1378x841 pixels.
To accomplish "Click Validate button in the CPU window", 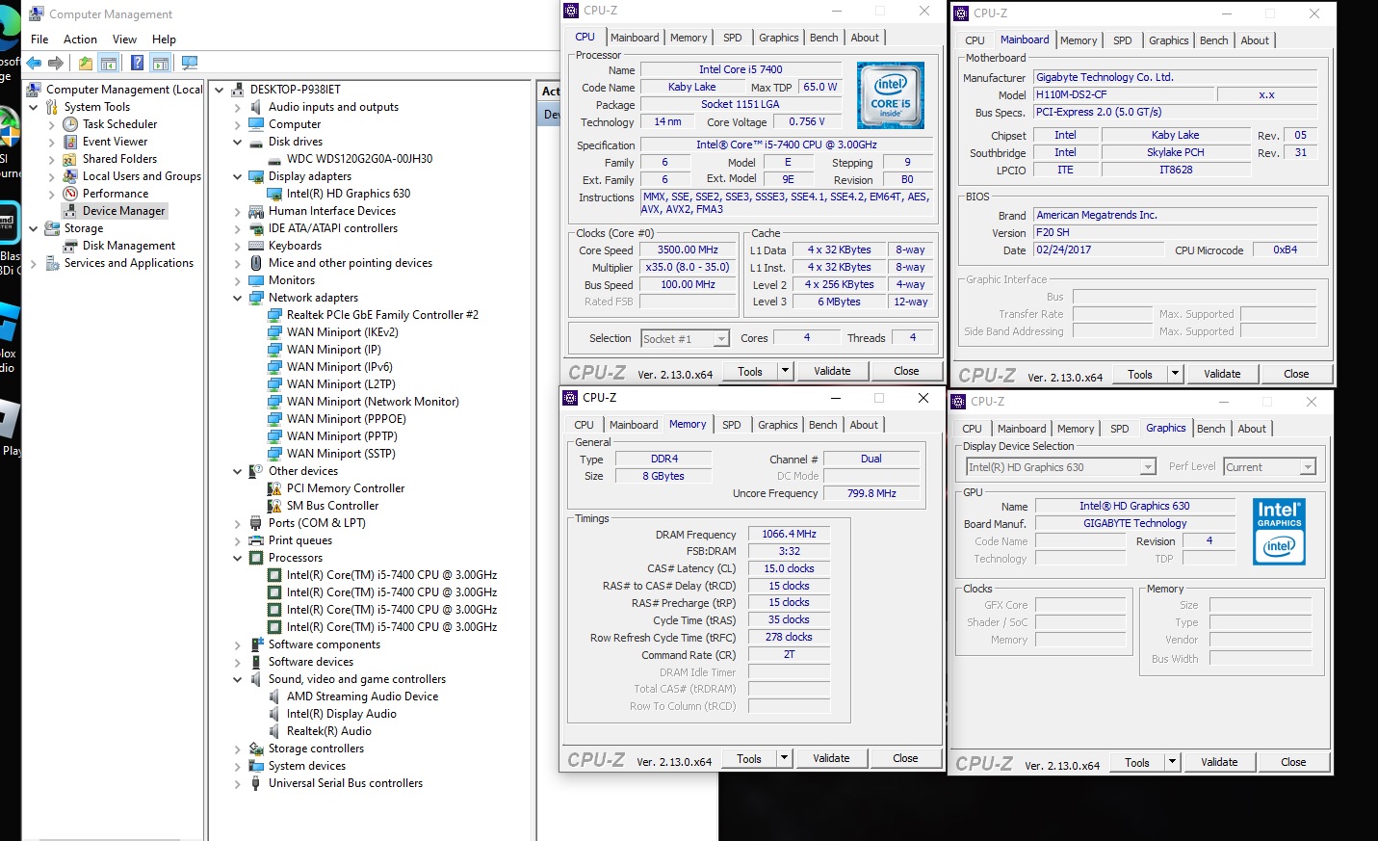I will coord(832,371).
